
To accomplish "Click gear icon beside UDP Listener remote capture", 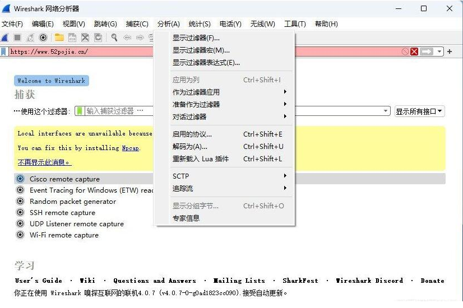I will 20,223.
